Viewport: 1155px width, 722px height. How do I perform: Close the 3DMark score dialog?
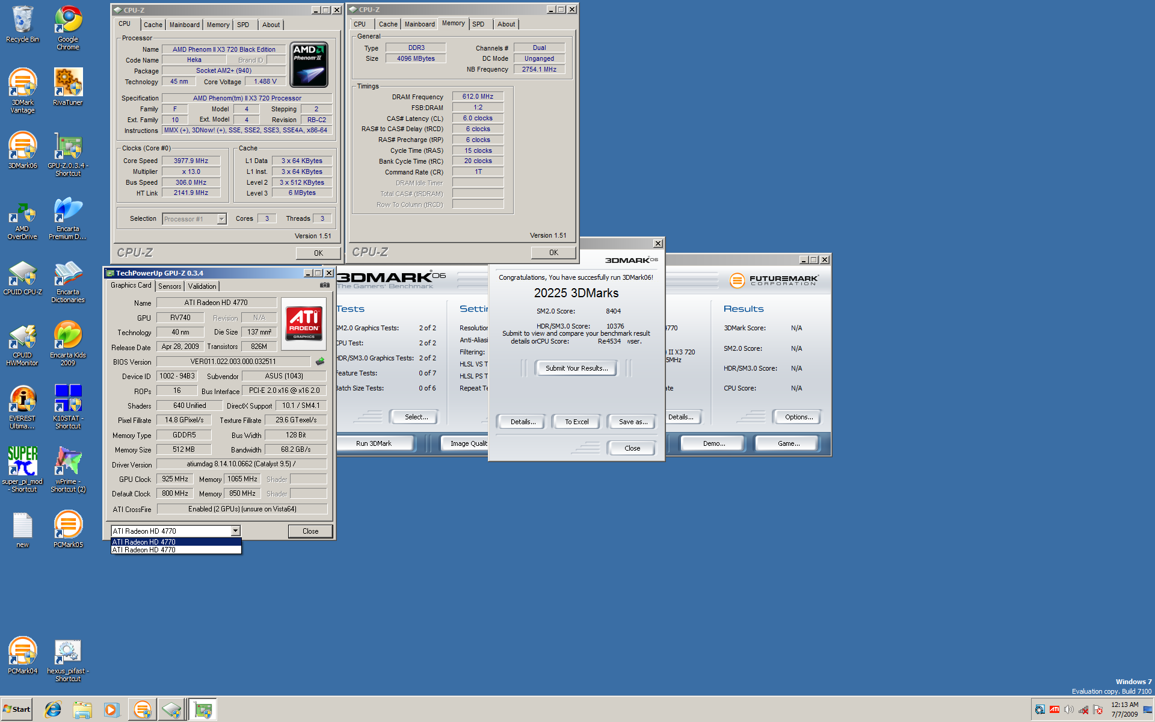[632, 448]
